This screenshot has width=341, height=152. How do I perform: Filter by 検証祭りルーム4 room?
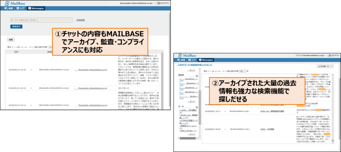pos(188,126)
